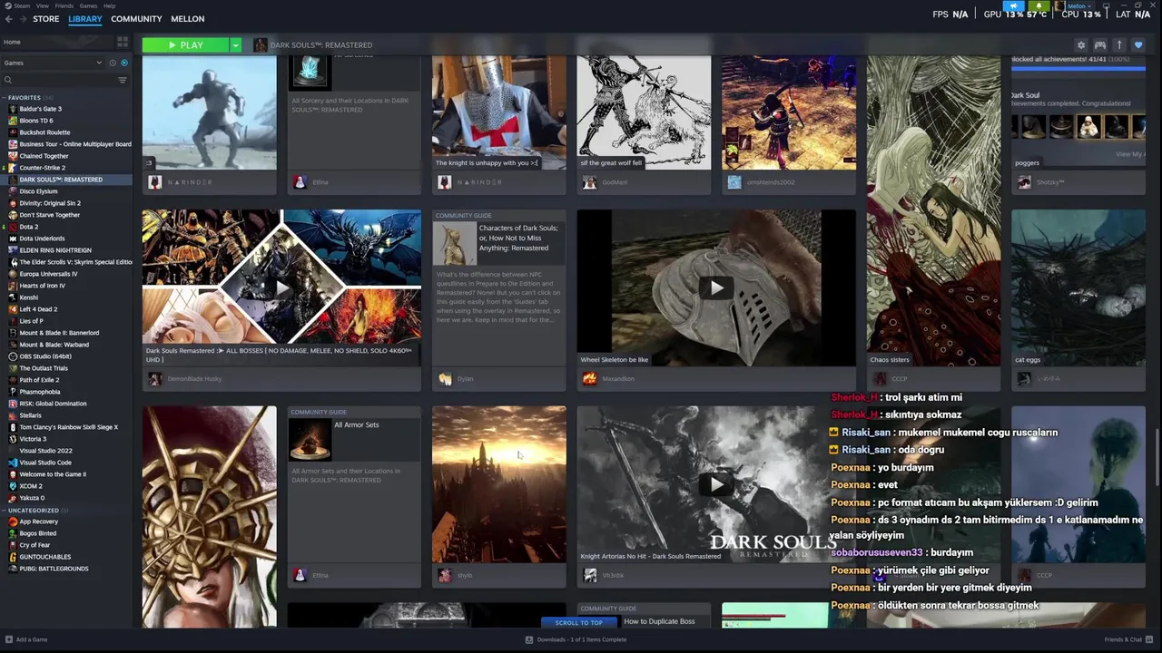
Task: Click the achievements progress bar
Action: tap(1078, 69)
